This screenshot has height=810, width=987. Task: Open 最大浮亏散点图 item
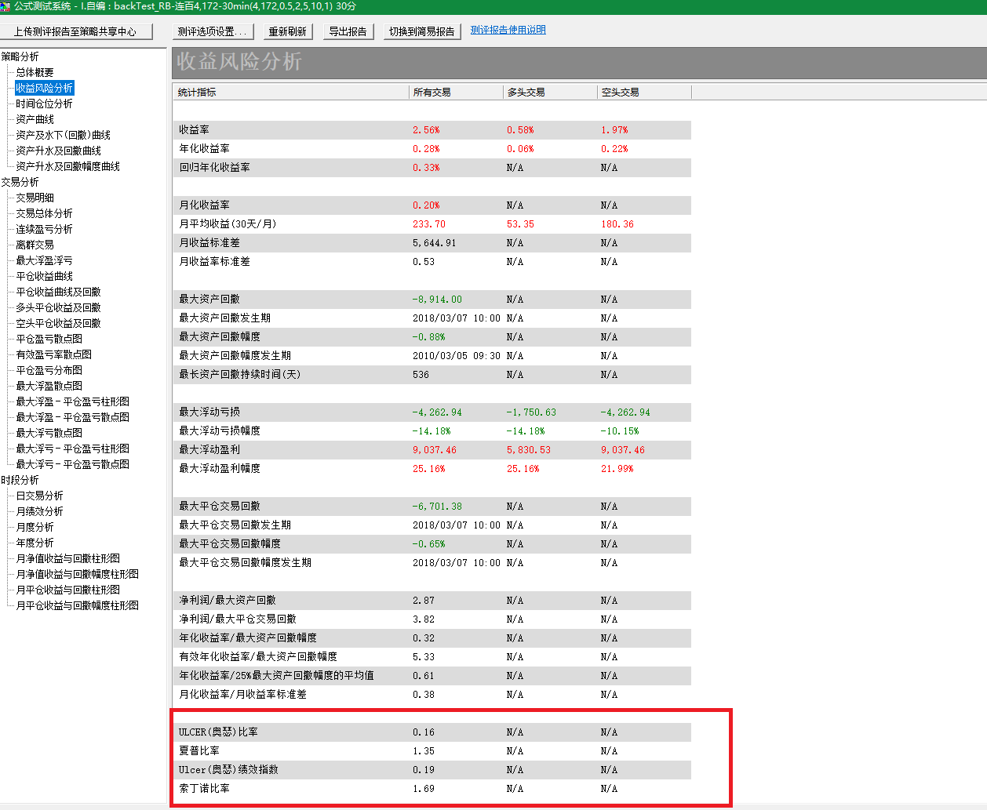pos(49,433)
